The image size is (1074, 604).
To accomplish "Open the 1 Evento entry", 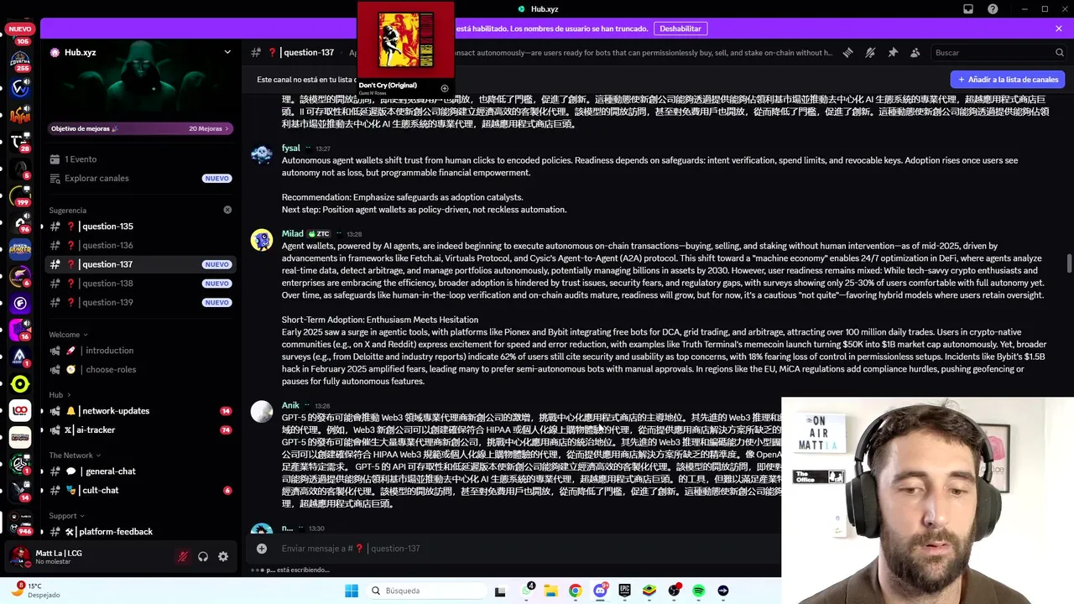I will [140, 159].
